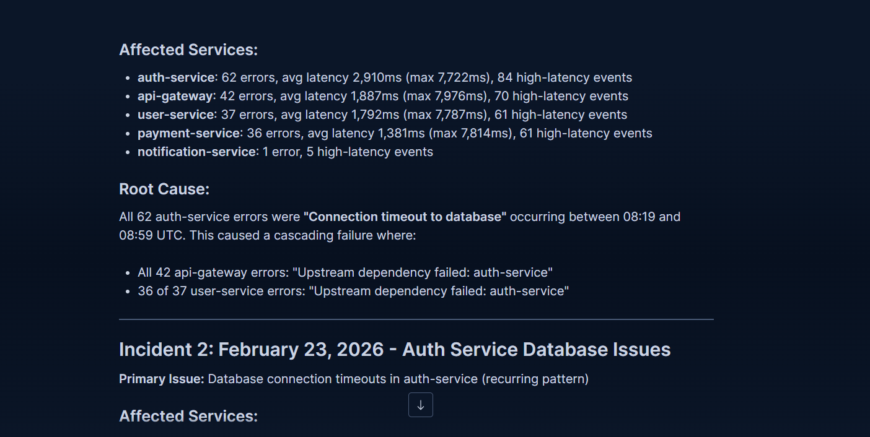
Task: Click the "84 high-latency events" text
Action: click(565, 77)
